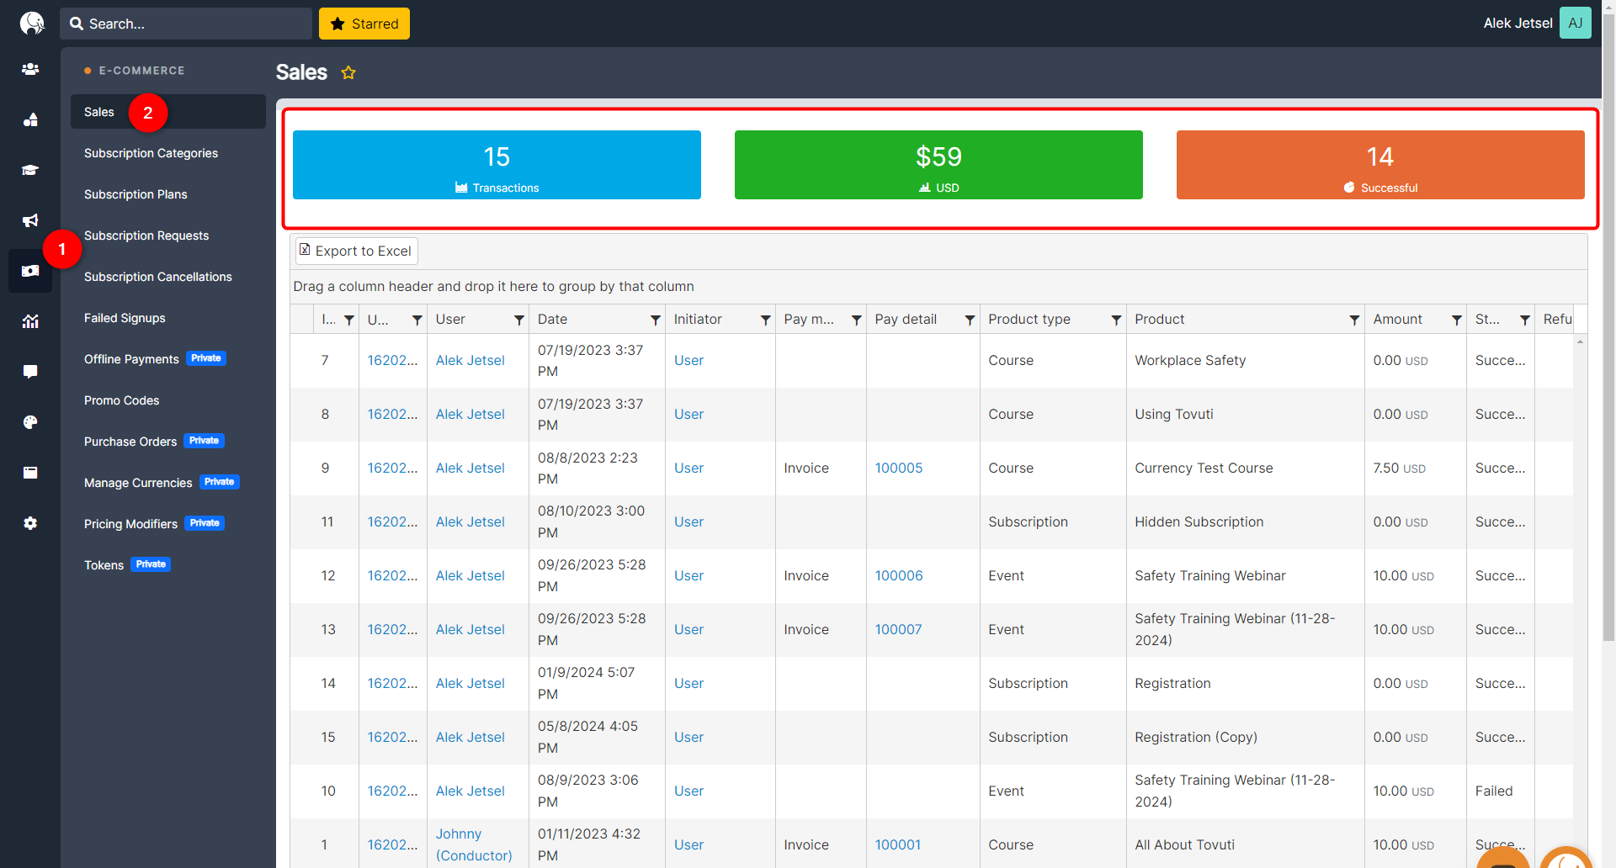
Task: Open the 16202... link in row 9
Action: coord(392,468)
